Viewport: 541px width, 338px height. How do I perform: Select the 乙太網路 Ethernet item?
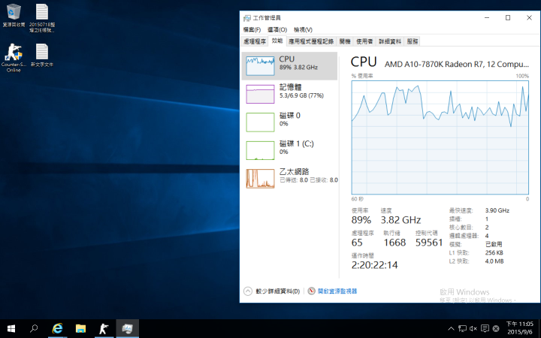tap(289, 178)
